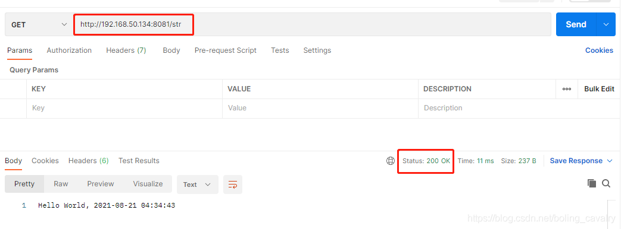Open the Text format dropdown

(x=197, y=185)
